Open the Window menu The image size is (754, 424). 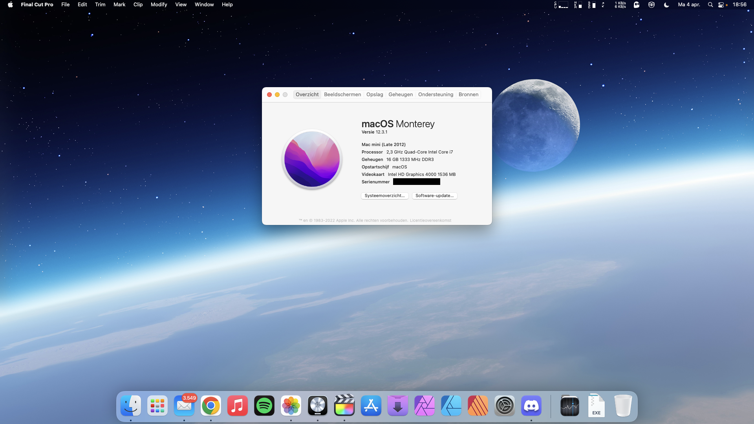(x=204, y=5)
